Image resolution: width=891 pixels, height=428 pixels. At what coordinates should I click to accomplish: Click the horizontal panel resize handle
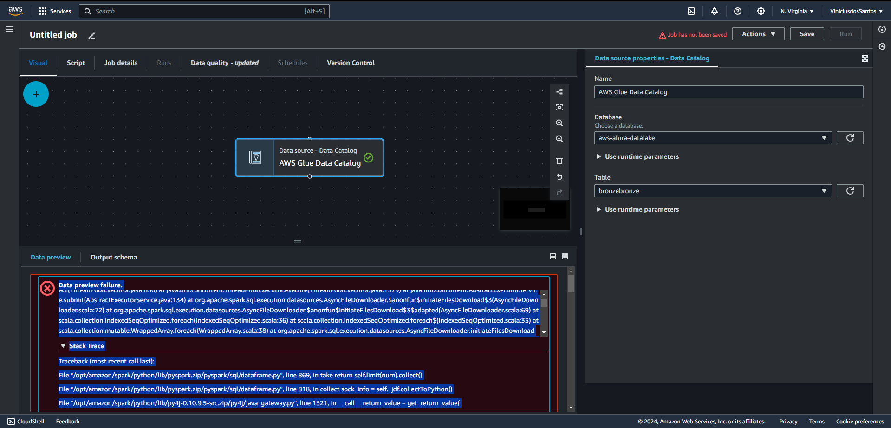pos(298,241)
